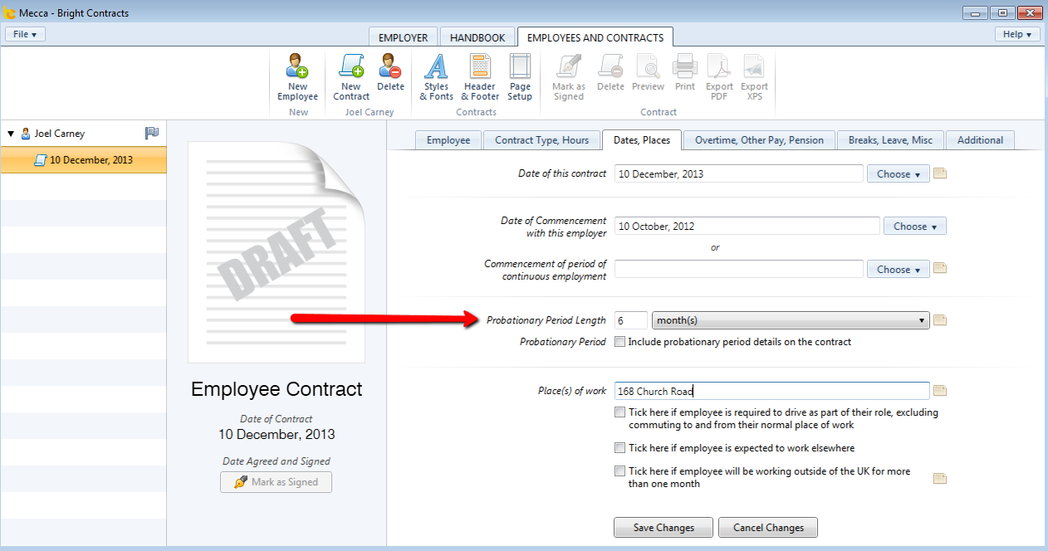Click the note icon beside Place(s) of work
Viewport: 1048px width, 551px height.
940,391
